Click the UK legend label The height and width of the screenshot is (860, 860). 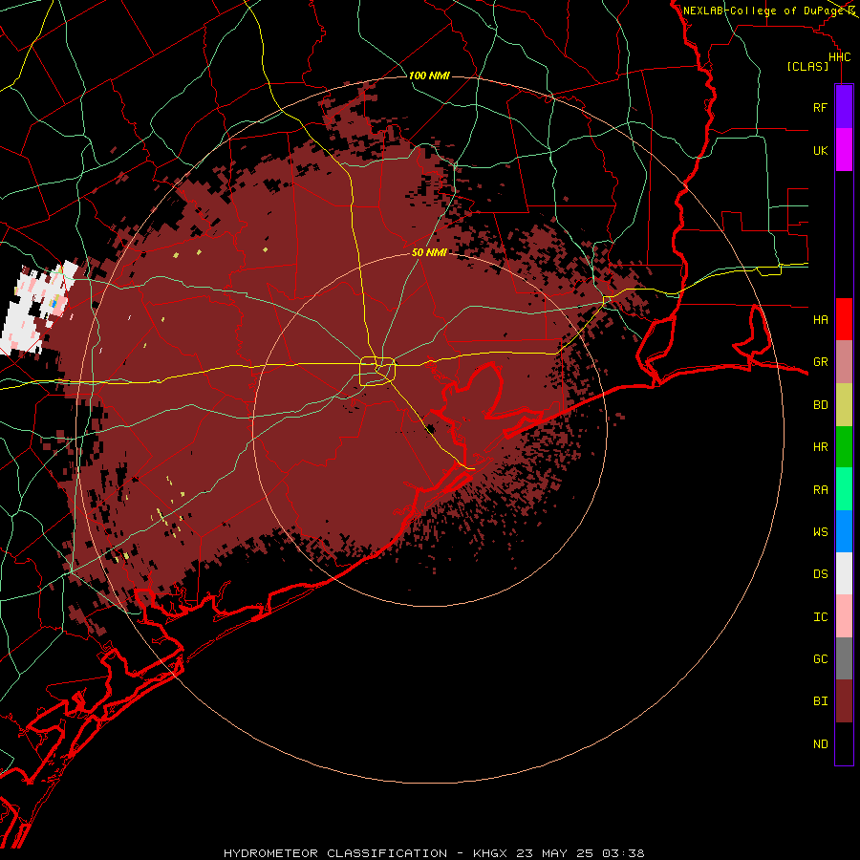pyautogui.click(x=820, y=150)
